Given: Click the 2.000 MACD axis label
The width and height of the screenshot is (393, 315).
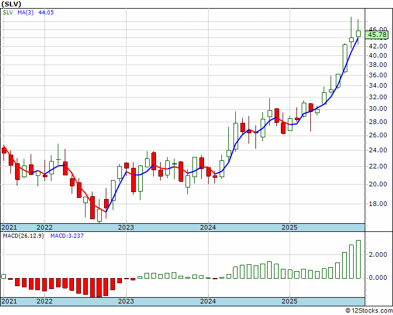Looking at the screenshot, I should [378, 254].
